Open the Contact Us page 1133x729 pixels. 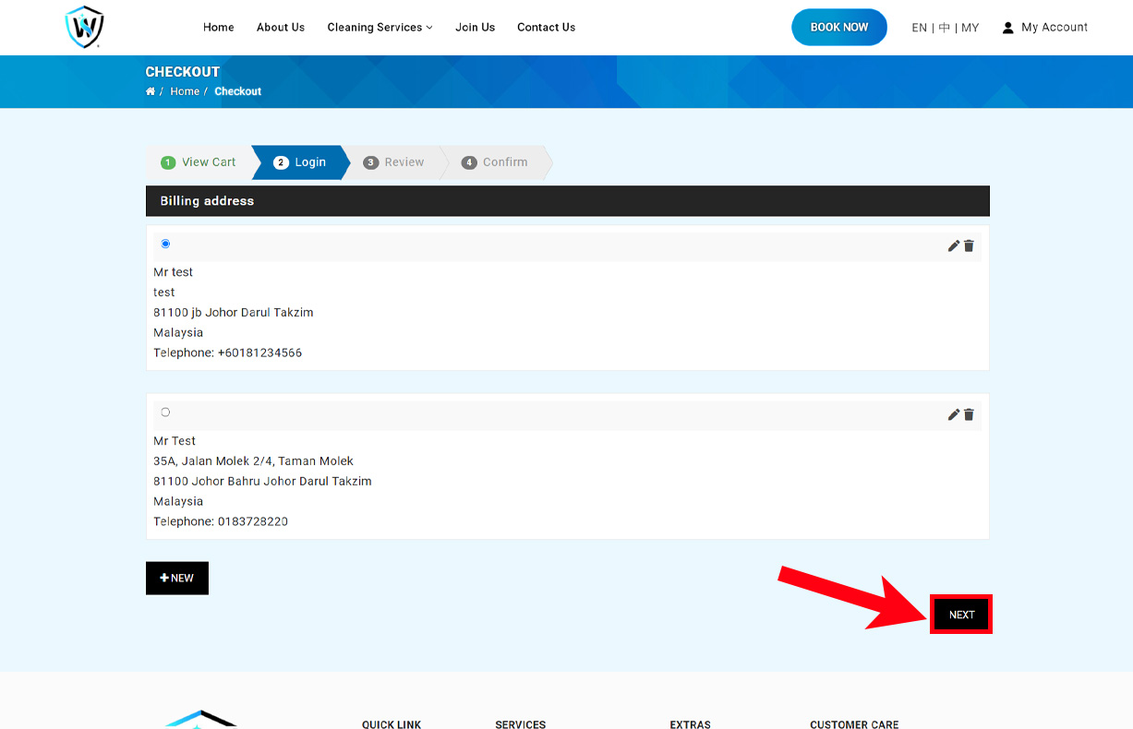[546, 28]
